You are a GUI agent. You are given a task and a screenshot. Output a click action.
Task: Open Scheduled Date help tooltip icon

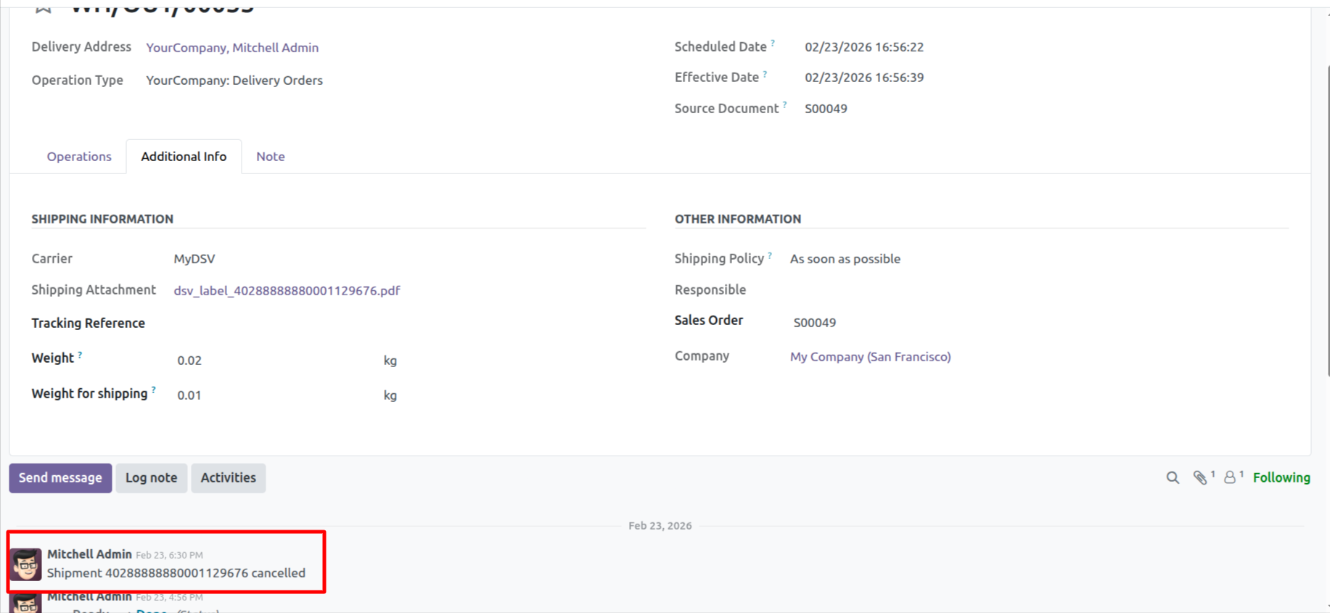click(773, 43)
